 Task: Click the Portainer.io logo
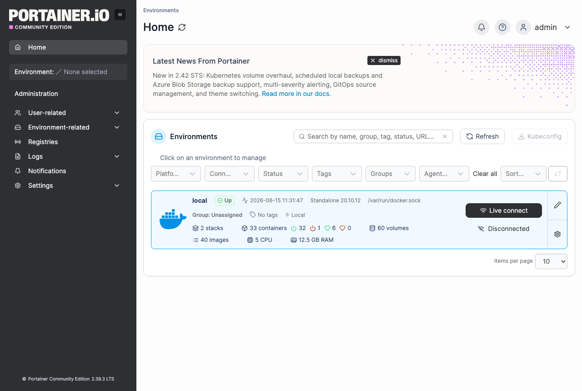coord(59,19)
